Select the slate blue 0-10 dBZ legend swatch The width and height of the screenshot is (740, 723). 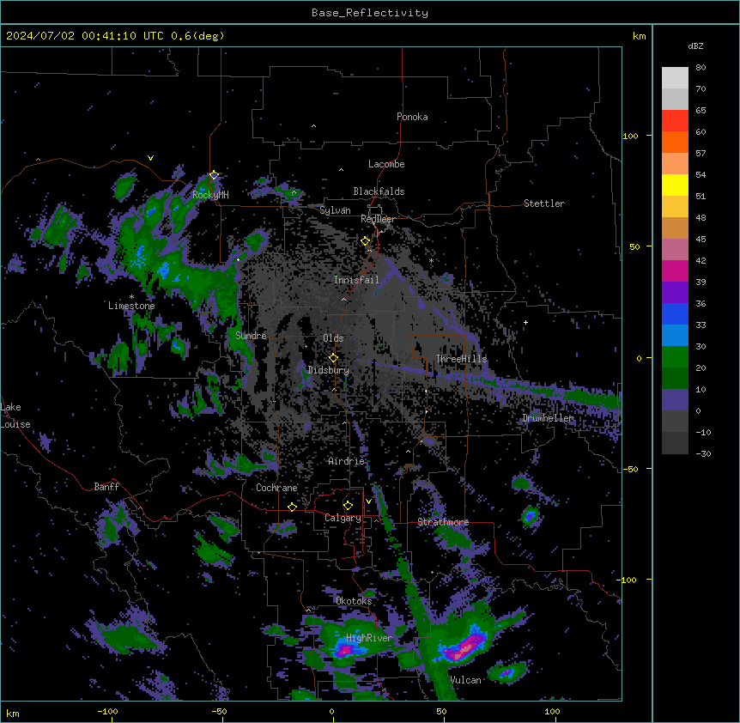[675, 400]
